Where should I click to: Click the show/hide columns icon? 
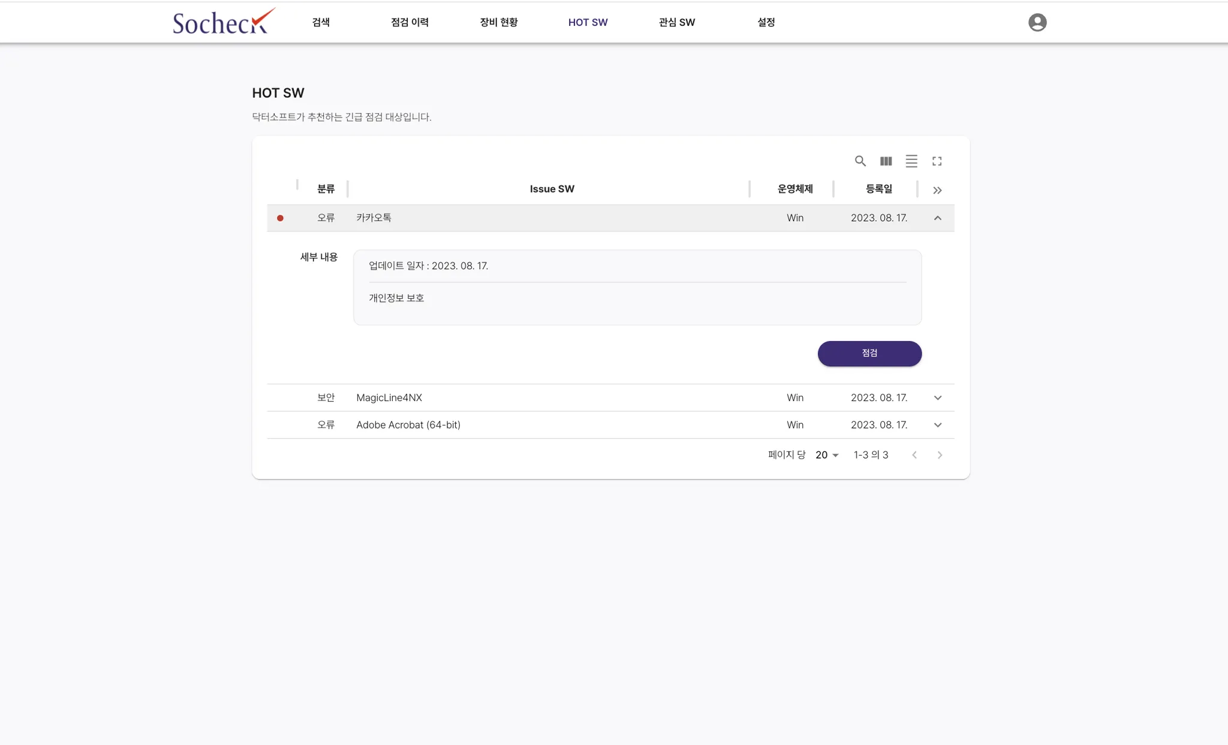[x=886, y=161]
